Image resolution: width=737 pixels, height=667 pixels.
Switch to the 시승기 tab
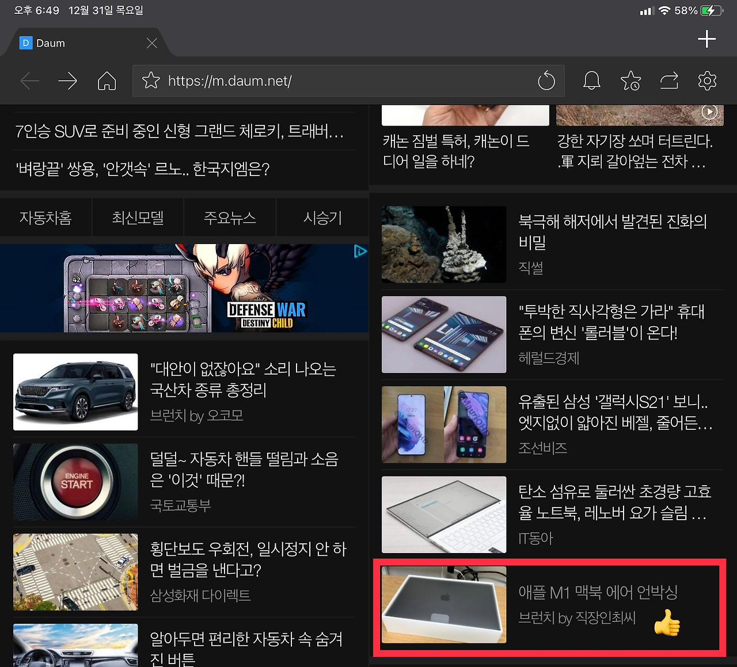(x=322, y=218)
